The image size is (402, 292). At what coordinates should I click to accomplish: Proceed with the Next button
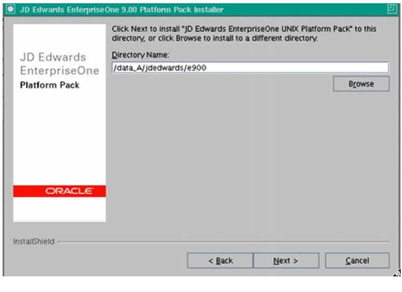coord(286,261)
